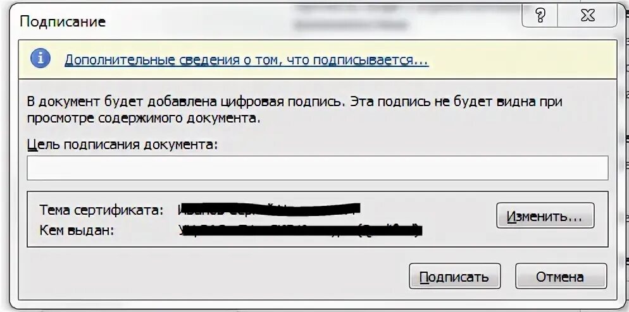This screenshot has height=312, width=629.
Task: Click the Подписать button
Action: point(454,277)
